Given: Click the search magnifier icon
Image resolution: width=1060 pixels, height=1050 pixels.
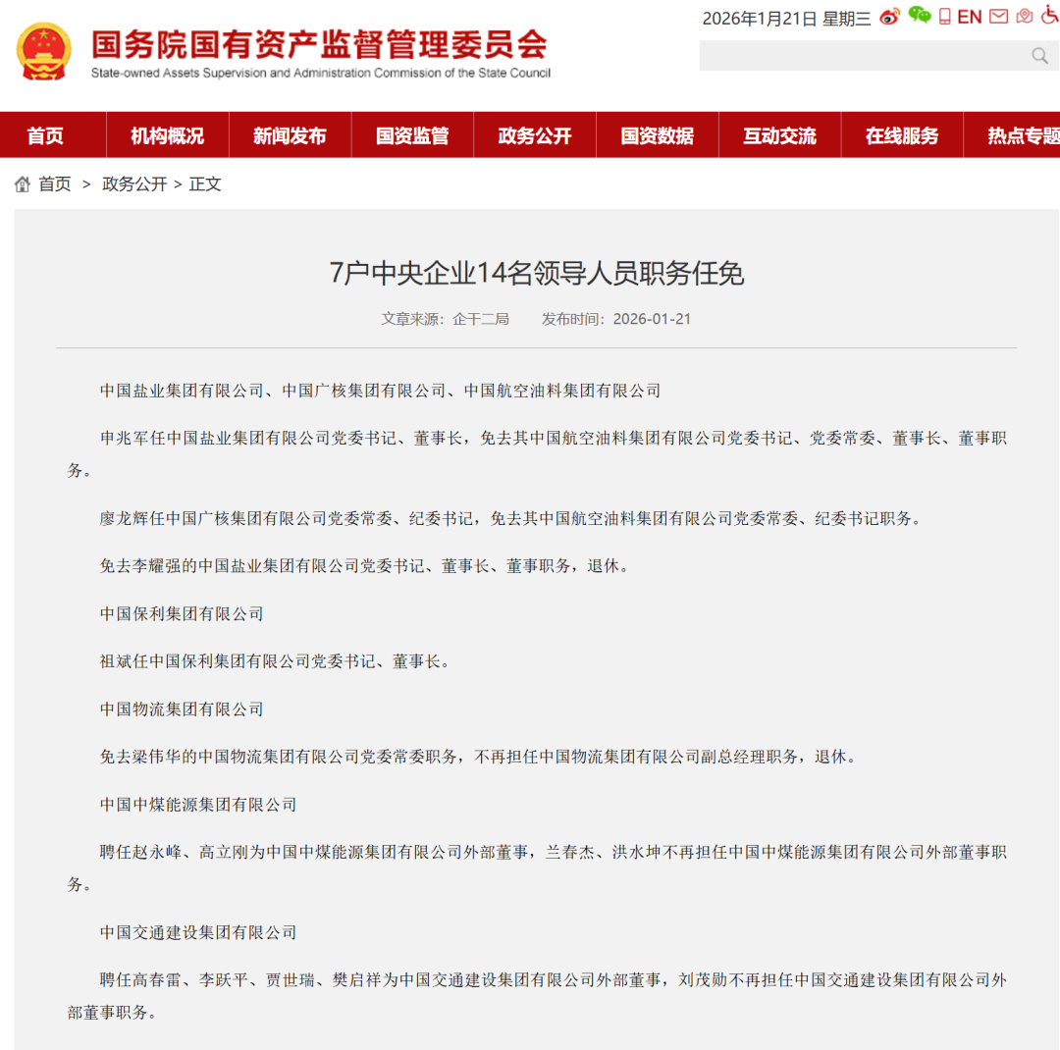Looking at the screenshot, I should 1038,56.
